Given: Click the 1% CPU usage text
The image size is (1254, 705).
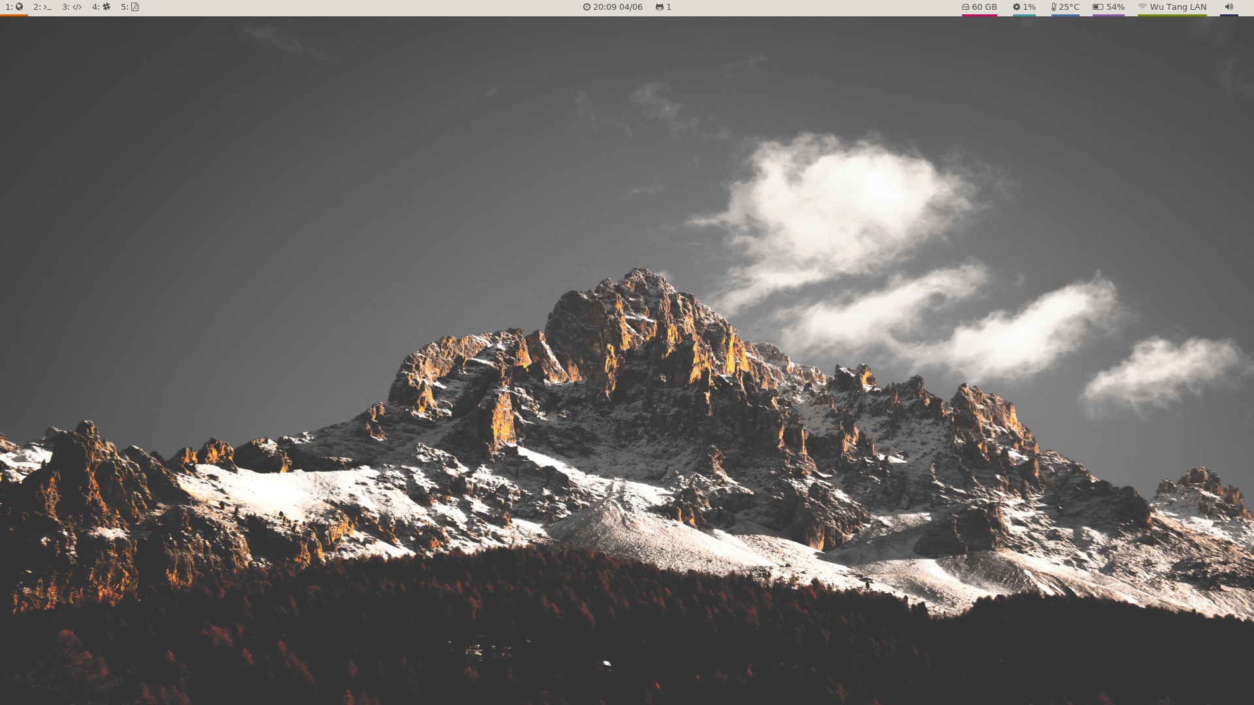Looking at the screenshot, I should [1029, 7].
